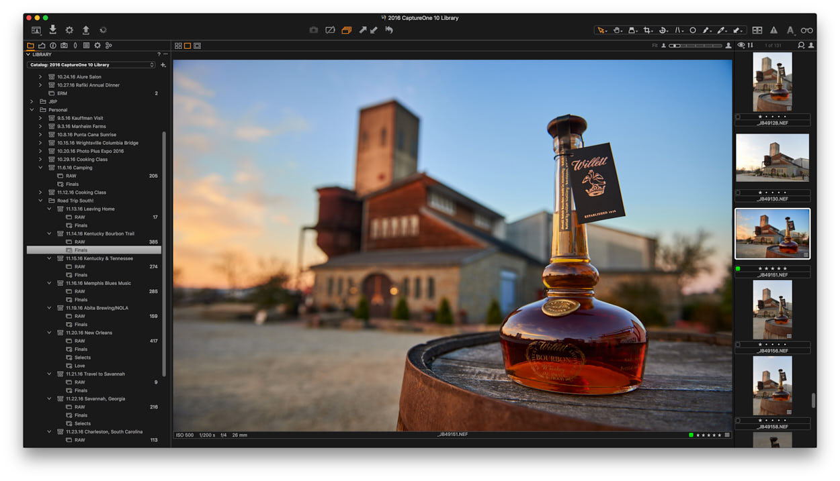Click the library panel vertical scrollbar

pos(164,254)
